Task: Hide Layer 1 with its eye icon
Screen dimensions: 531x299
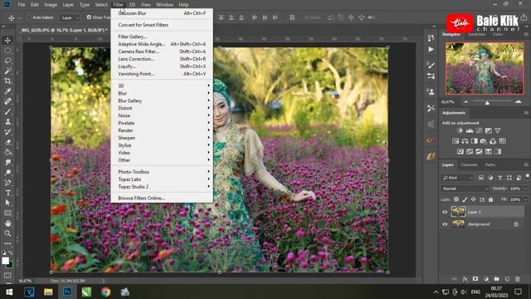Action: [x=445, y=213]
